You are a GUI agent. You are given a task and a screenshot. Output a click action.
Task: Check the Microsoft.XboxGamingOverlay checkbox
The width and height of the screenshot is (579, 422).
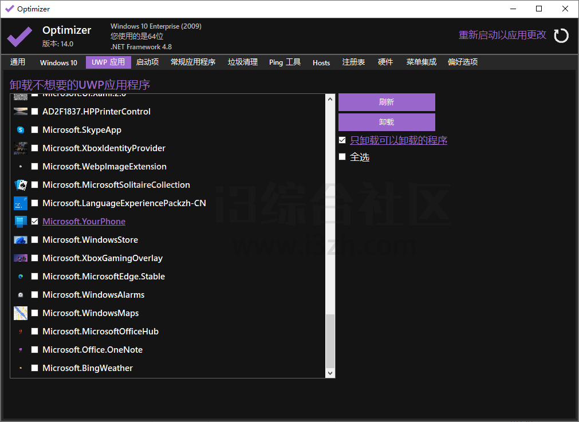35,258
